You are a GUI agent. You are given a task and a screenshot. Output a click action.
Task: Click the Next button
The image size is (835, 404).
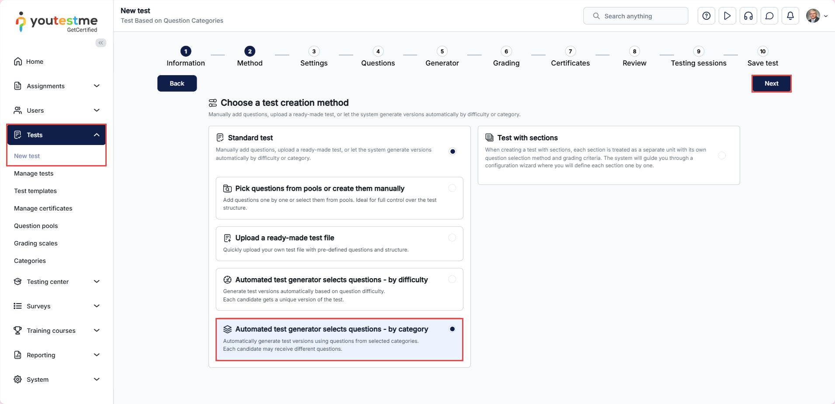coord(771,83)
